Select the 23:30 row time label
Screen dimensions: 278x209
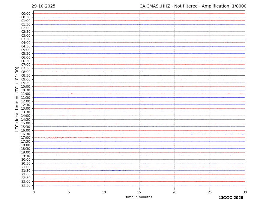point(26,185)
